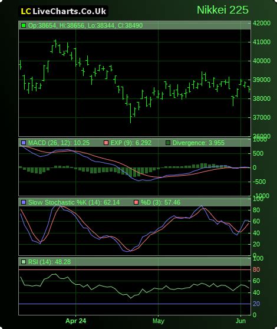This screenshot has height=329, width=277.
Task: Click the Slow Stochastic %K (14): 62.14 label
Action: (74, 202)
